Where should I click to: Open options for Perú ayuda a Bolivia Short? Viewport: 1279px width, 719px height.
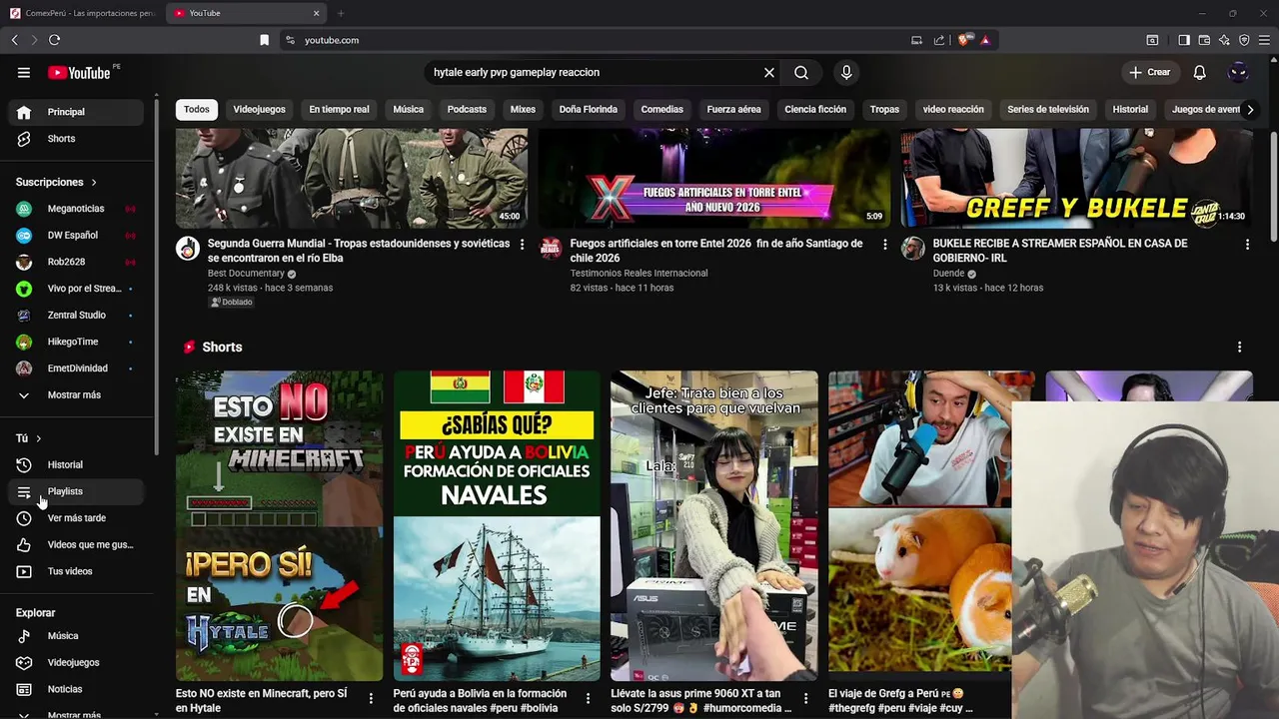588,698
